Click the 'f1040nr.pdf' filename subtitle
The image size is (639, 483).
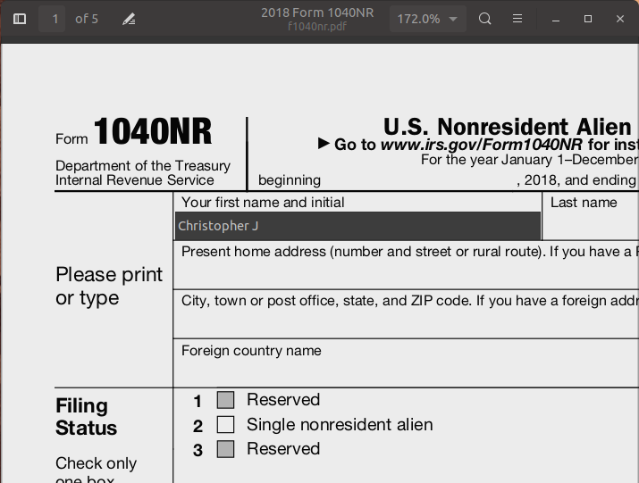click(317, 27)
